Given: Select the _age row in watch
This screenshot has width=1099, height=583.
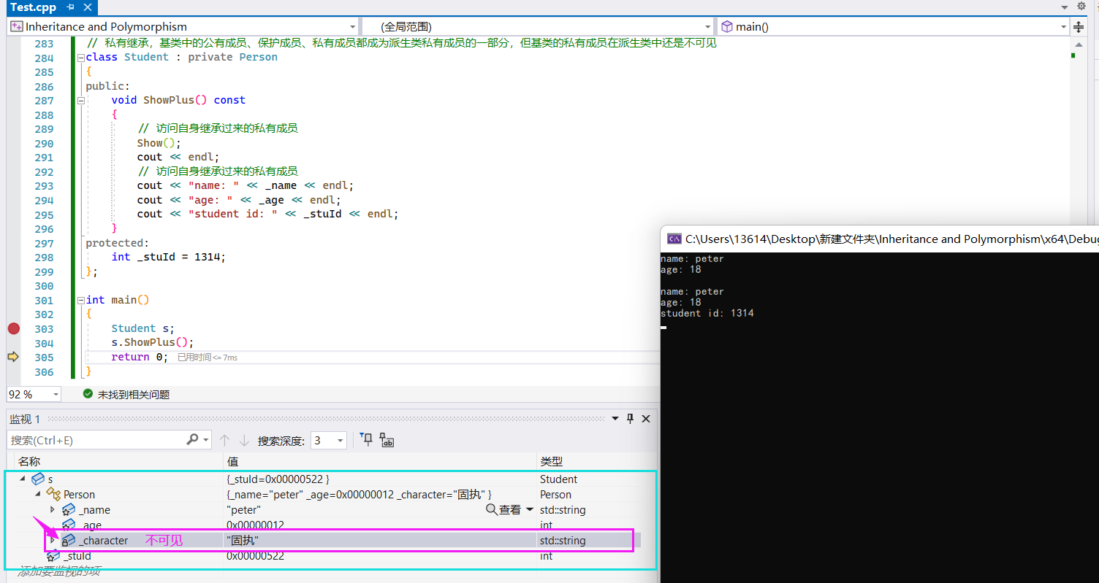Looking at the screenshot, I should tap(327, 525).
